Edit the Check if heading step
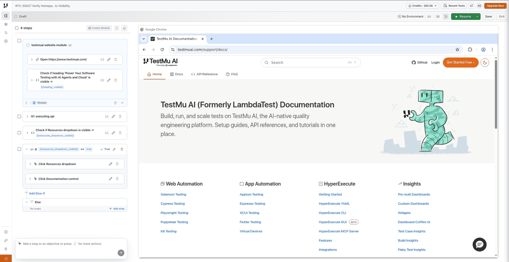509x262 pixels. [109, 80]
